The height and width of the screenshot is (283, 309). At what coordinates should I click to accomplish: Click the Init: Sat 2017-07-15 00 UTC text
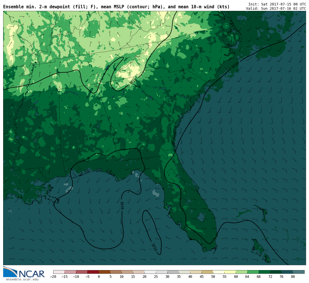tap(277, 4)
